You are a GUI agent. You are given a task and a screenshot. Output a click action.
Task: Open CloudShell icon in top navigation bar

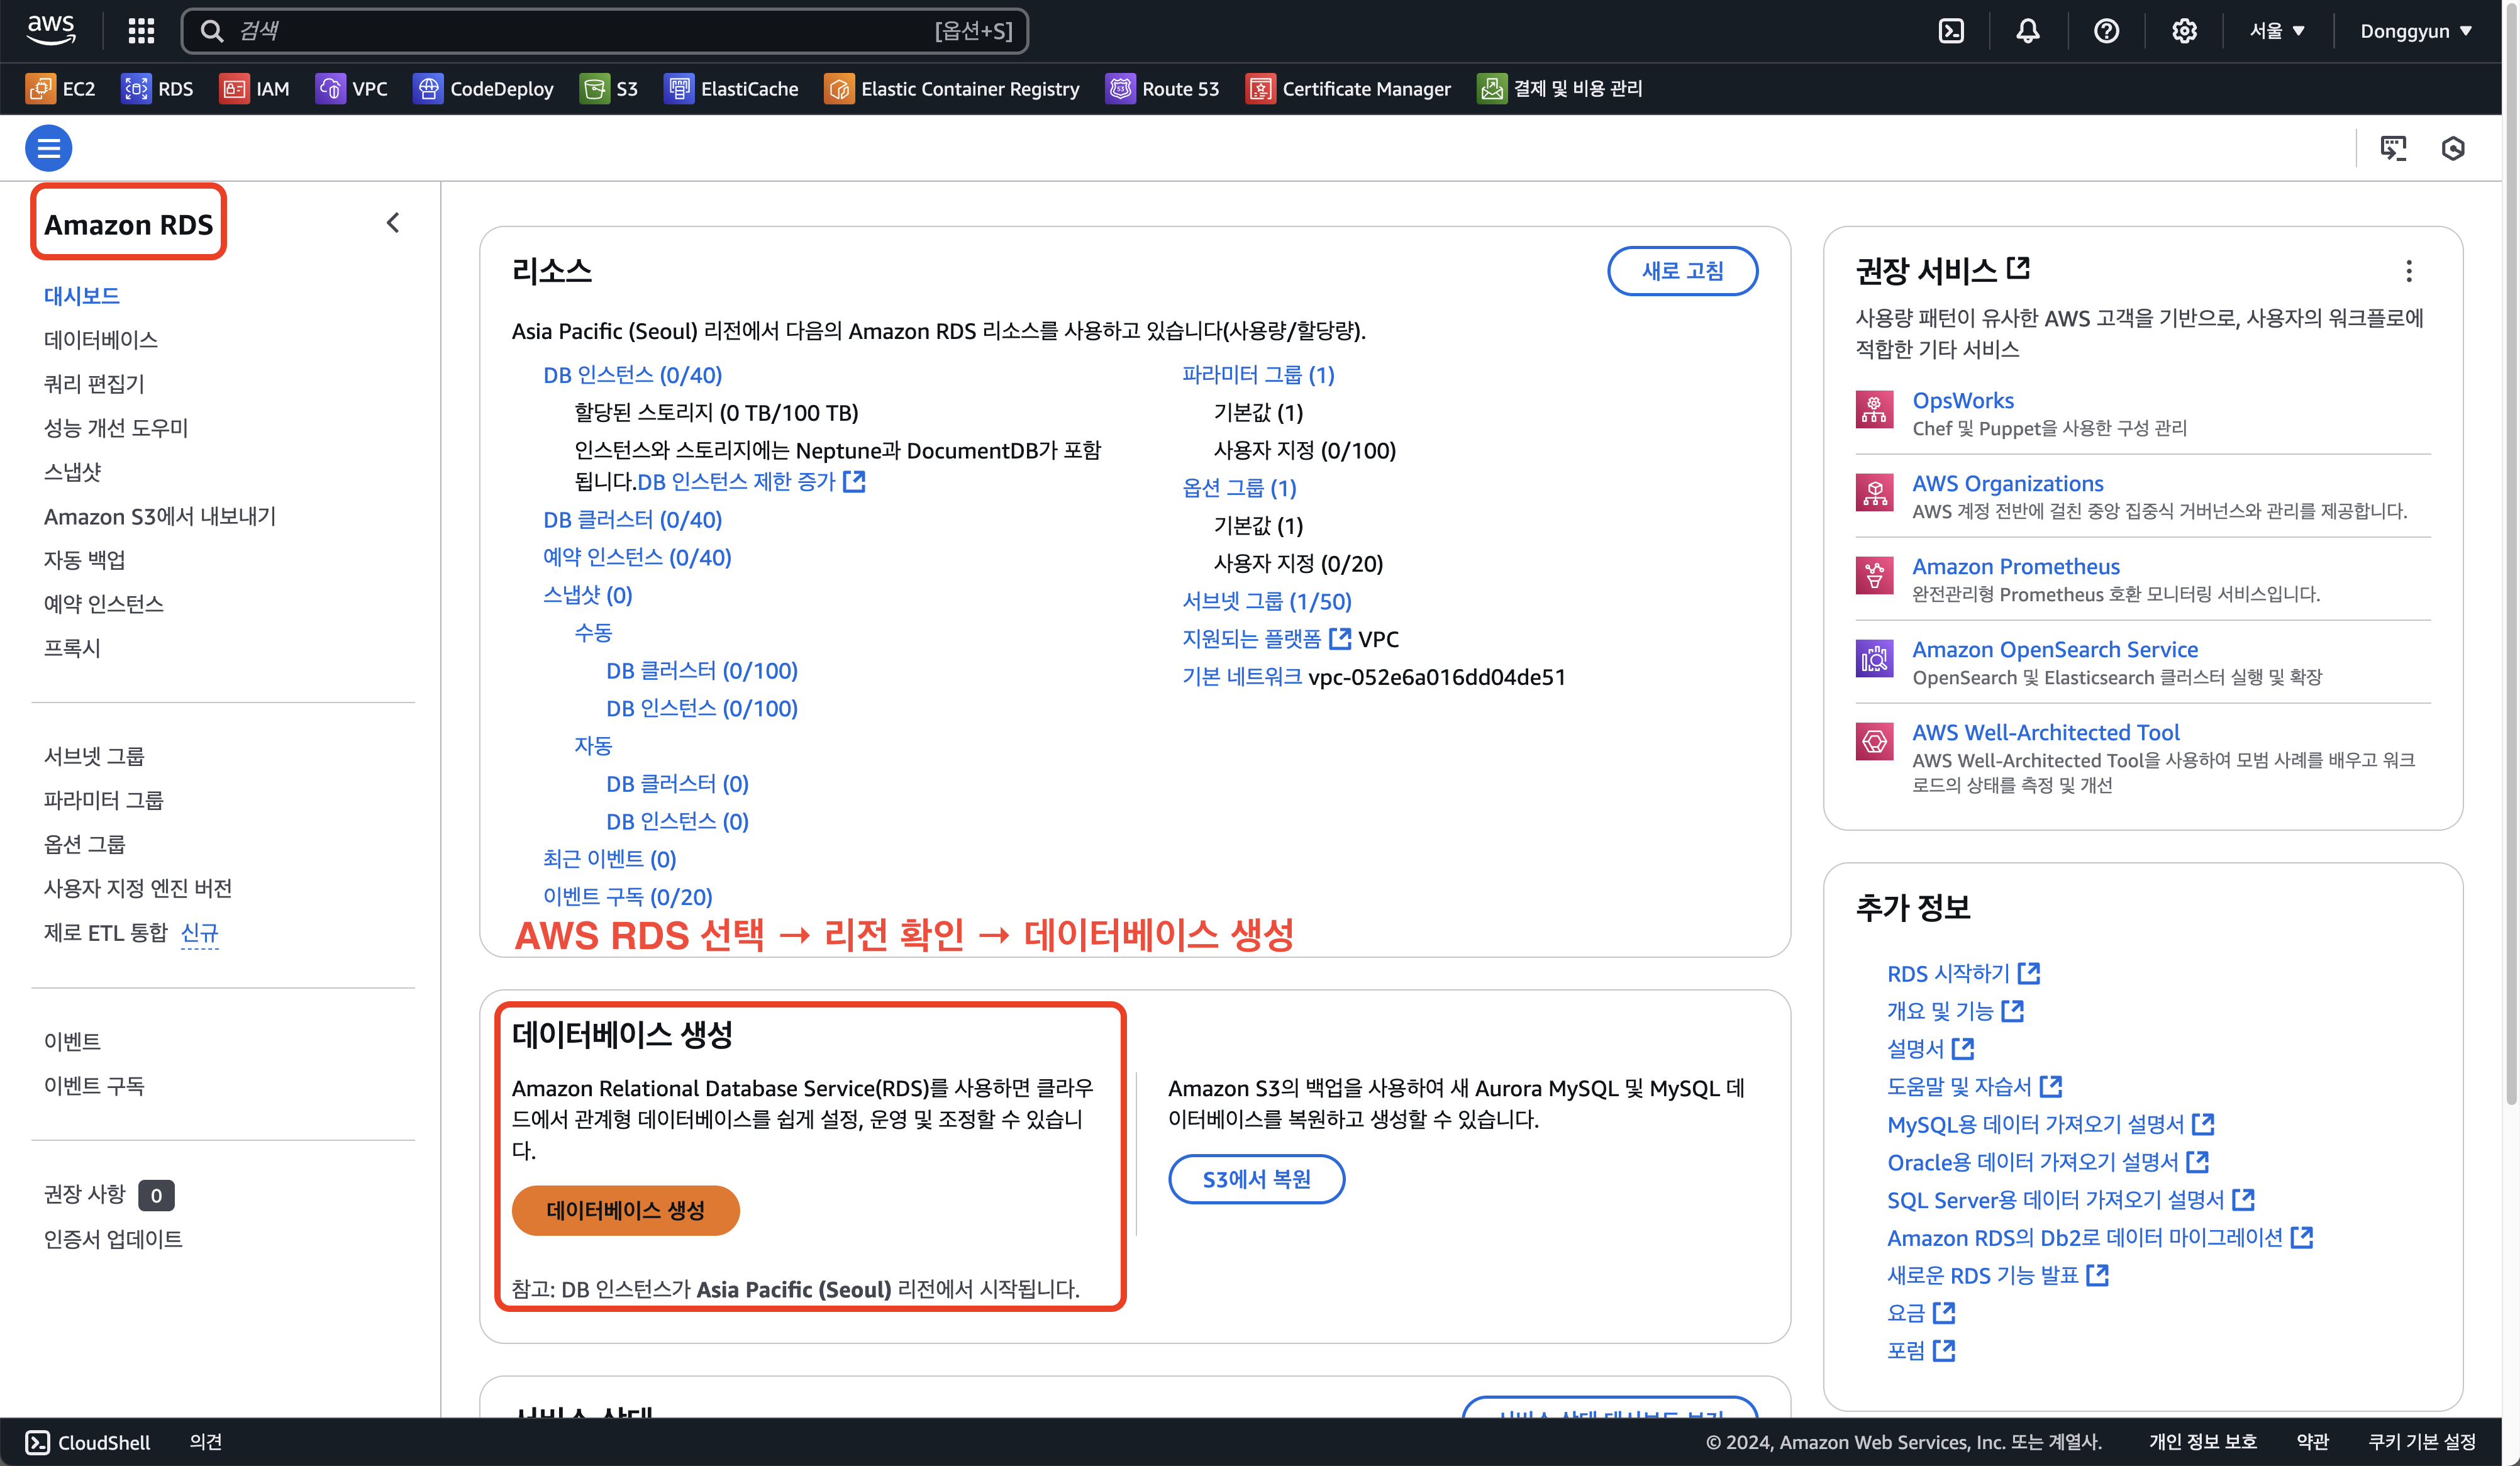(x=1951, y=31)
